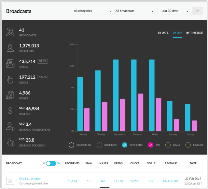Click the OPENS column header
The width and height of the screenshot is (208, 189).
tap(118, 163)
